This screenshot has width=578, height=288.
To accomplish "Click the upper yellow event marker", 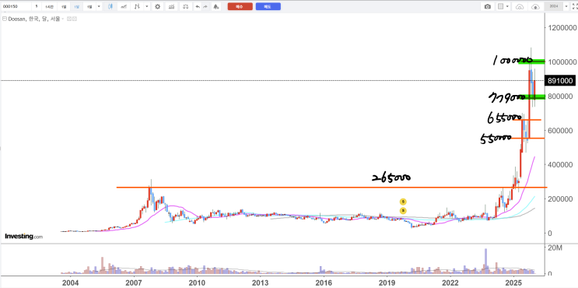I will (x=403, y=202).
